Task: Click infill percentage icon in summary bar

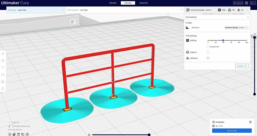Action: coord(219,10)
